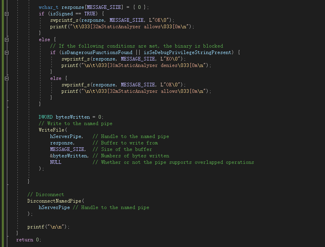Viewport: 325px width, 247px height.
Task: Click 'wchar_t' type keyword
Action: 49,7
